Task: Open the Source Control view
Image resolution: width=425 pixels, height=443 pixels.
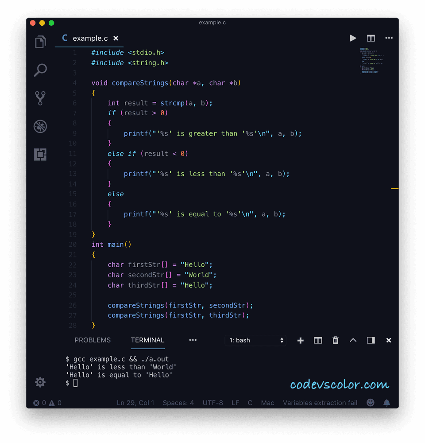Action: pos(40,98)
